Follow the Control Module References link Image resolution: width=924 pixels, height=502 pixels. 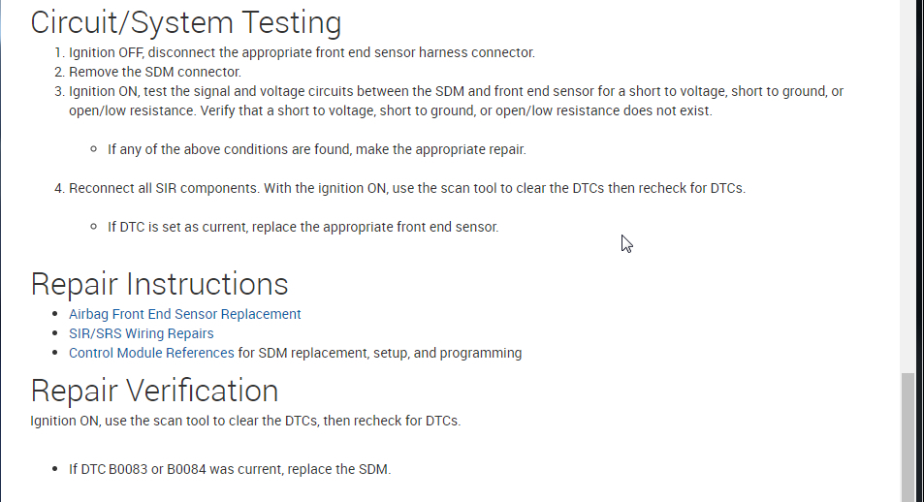[x=151, y=353]
